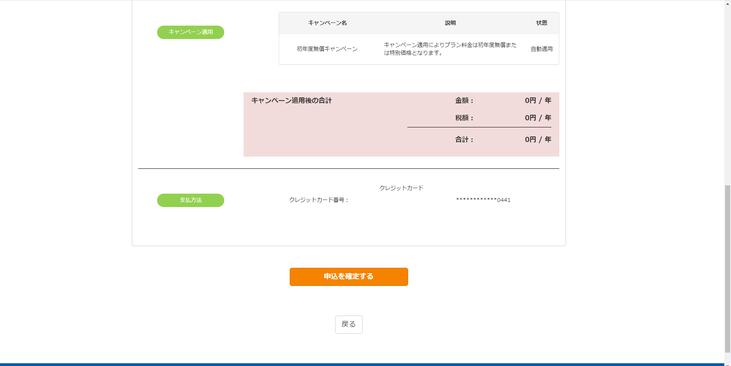Screen dimensions: 731x366
Task: Click the 金額 label in totals box
Action: click(x=464, y=101)
